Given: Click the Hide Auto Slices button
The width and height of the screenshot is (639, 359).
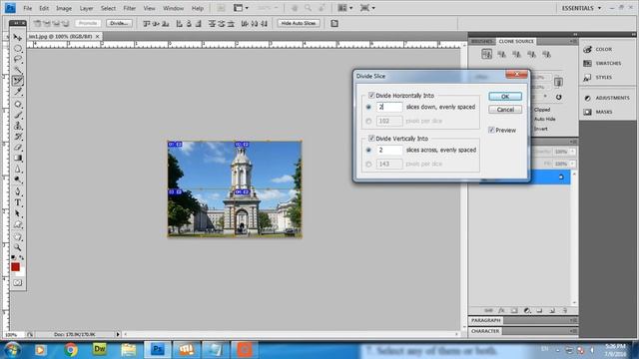Looking at the screenshot, I should (x=299, y=23).
